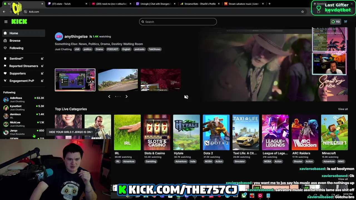Click the English language tag
Image resolution: width=356 pixels, height=200 pixels.
click(x=126, y=49)
